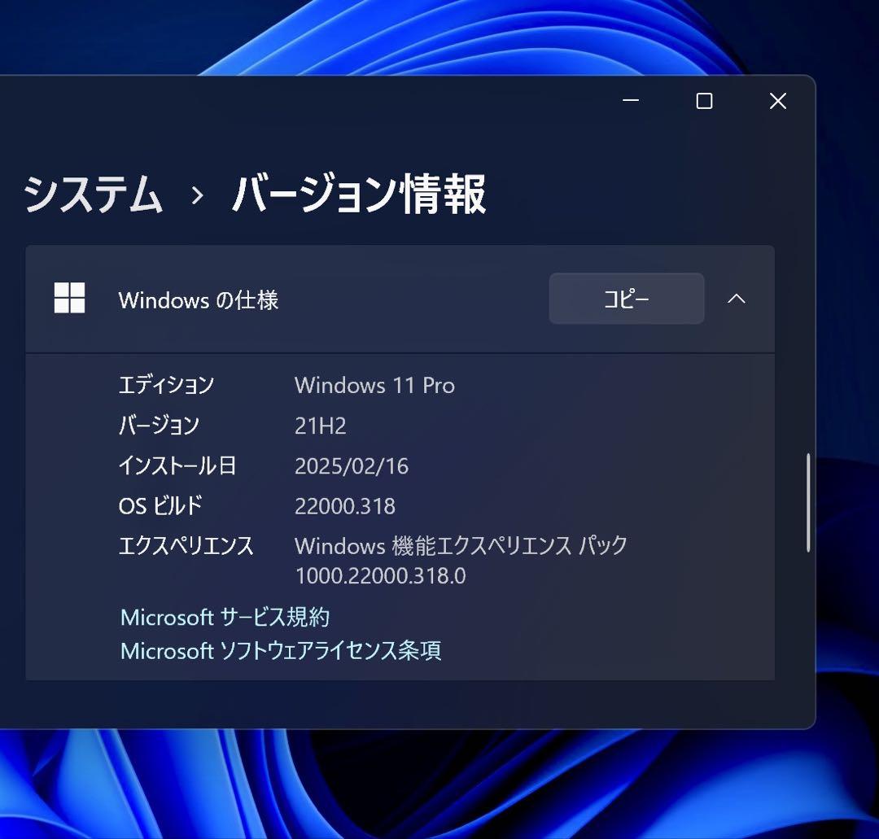Screen dimensions: 879x839
Task: Click the エクスペリエンス label
Action: [x=186, y=546]
